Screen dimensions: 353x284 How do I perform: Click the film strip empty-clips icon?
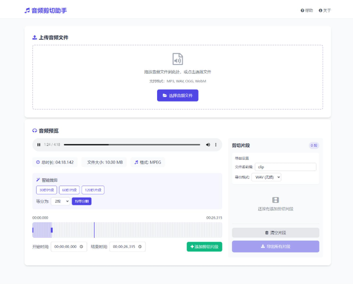[x=275, y=200]
